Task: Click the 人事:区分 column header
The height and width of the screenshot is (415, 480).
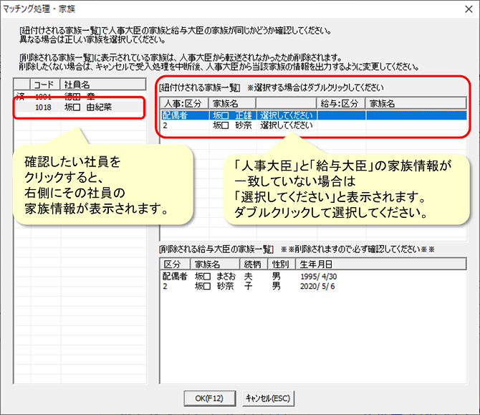Action: click(x=183, y=104)
